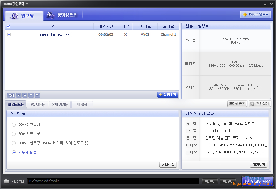This screenshot has height=189, width=276.
Task: Click the 재생시간 column header
Action: pyautogui.click(x=106, y=27)
